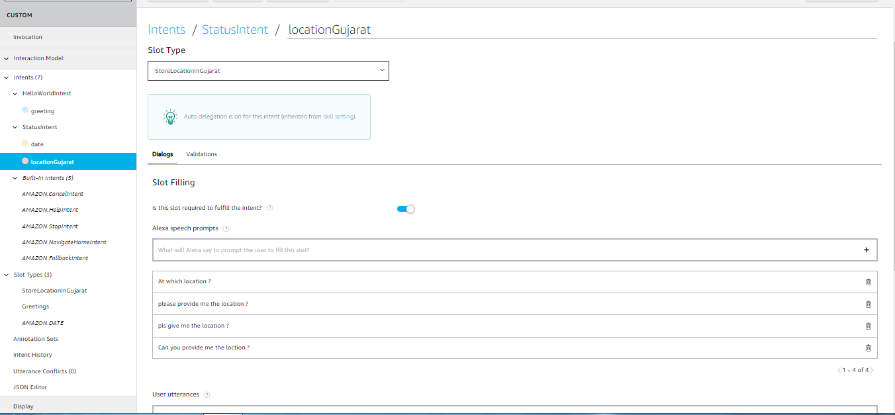Collapse HelloWorldIntent in sidebar

click(x=15, y=93)
